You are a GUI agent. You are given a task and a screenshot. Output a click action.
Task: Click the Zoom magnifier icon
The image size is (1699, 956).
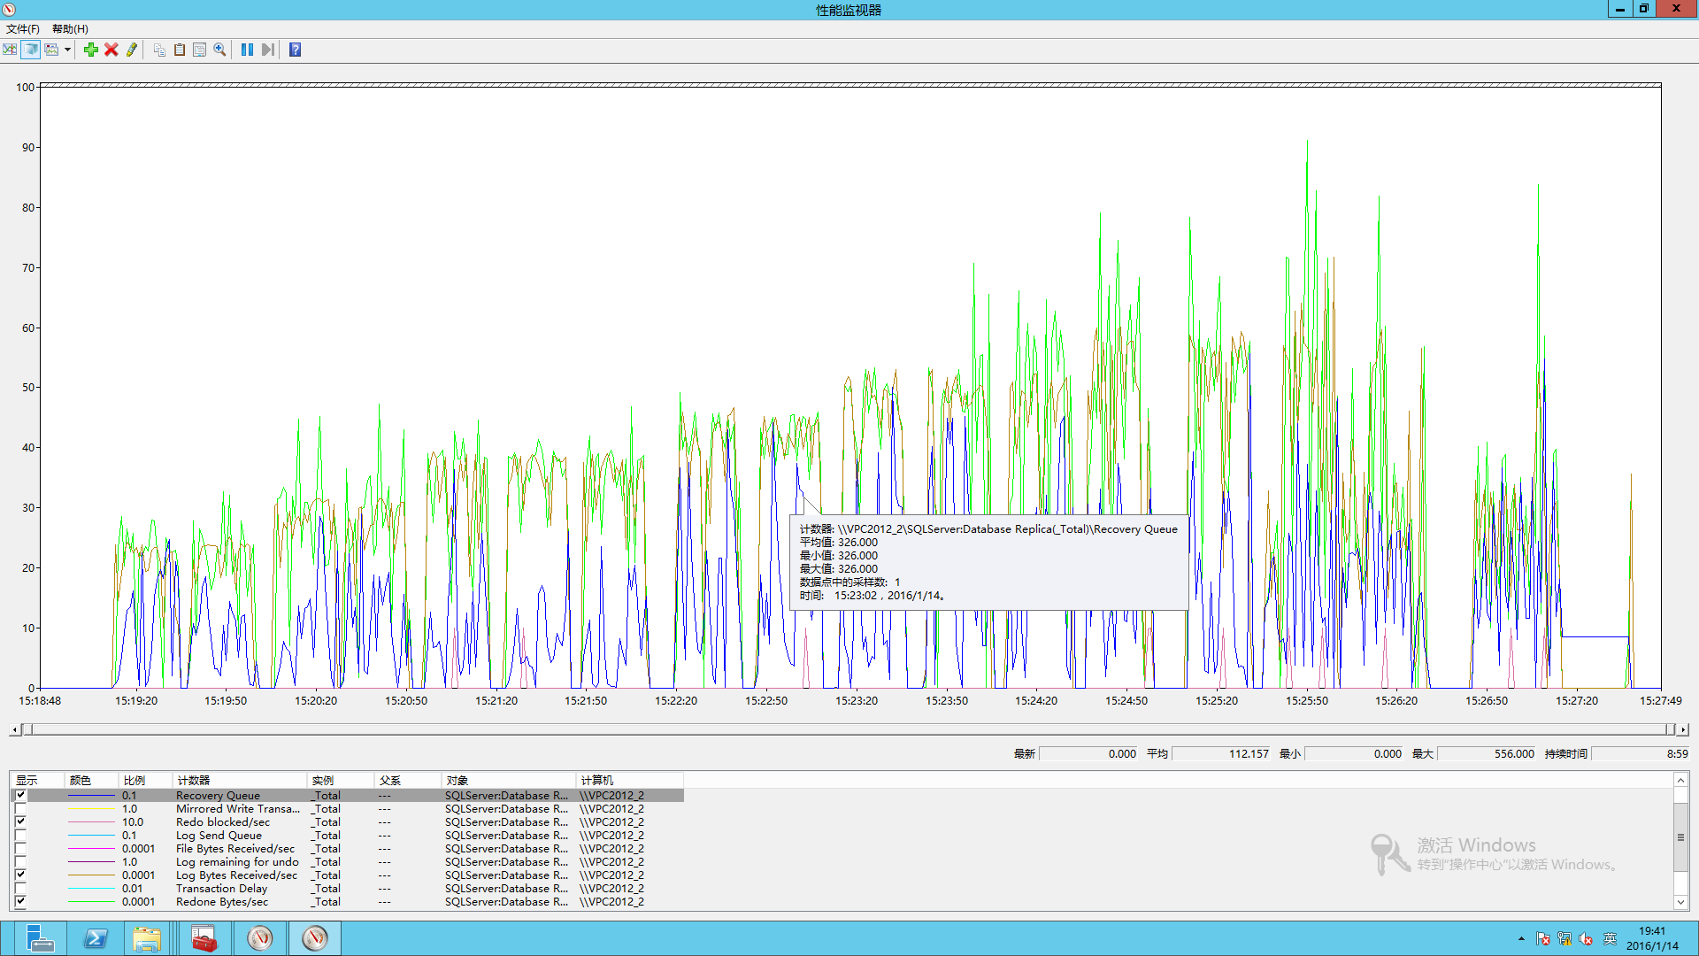click(x=219, y=50)
